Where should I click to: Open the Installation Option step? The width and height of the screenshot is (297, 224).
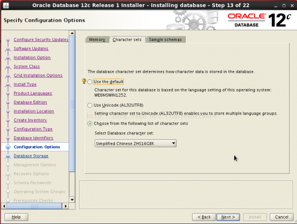tap(32, 57)
